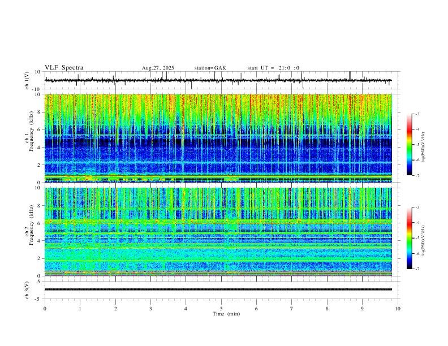The height and width of the screenshot is (346, 448).
Task: Click the "1" tick on the Time axis
Action: [80, 309]
